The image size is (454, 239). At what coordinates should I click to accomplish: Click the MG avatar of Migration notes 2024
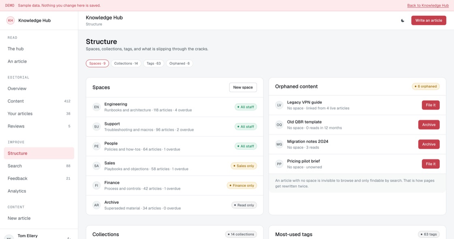click(279, 144)
